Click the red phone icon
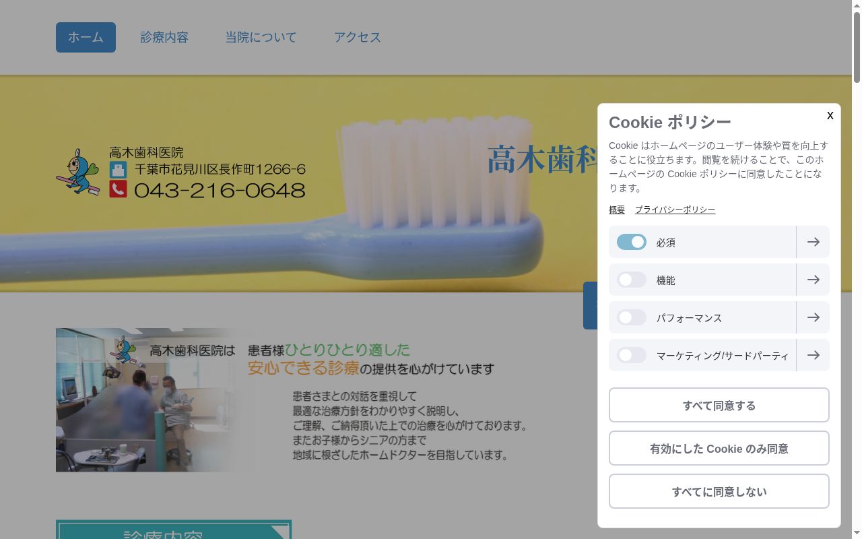 tap(118, 189)
